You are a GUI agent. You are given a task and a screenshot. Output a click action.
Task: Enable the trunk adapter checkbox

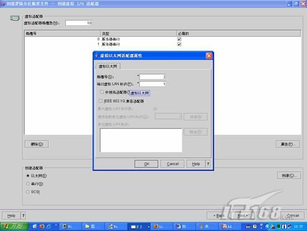[x=102, y=92]
